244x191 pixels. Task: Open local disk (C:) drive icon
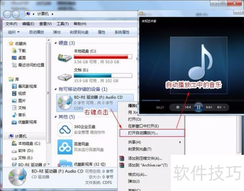[65, 58]
